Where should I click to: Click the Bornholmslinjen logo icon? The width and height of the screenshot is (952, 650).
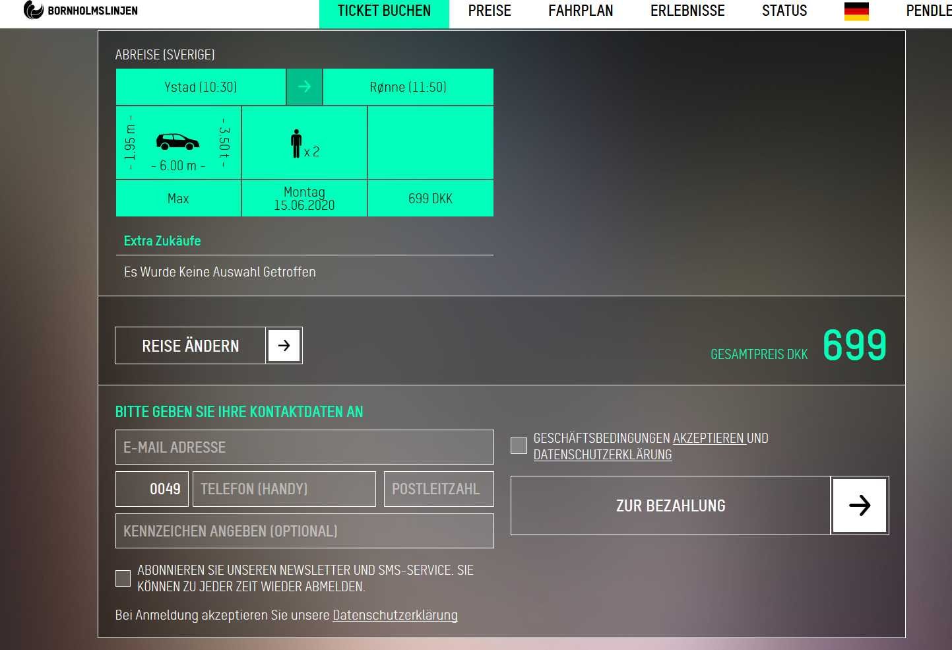pyautogui.click(x=33, y=10)
